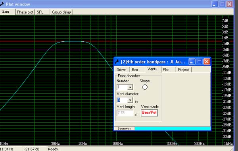Click the -33dB scale label
Viewport: 238px width, 151px height.
click(227, 136)
